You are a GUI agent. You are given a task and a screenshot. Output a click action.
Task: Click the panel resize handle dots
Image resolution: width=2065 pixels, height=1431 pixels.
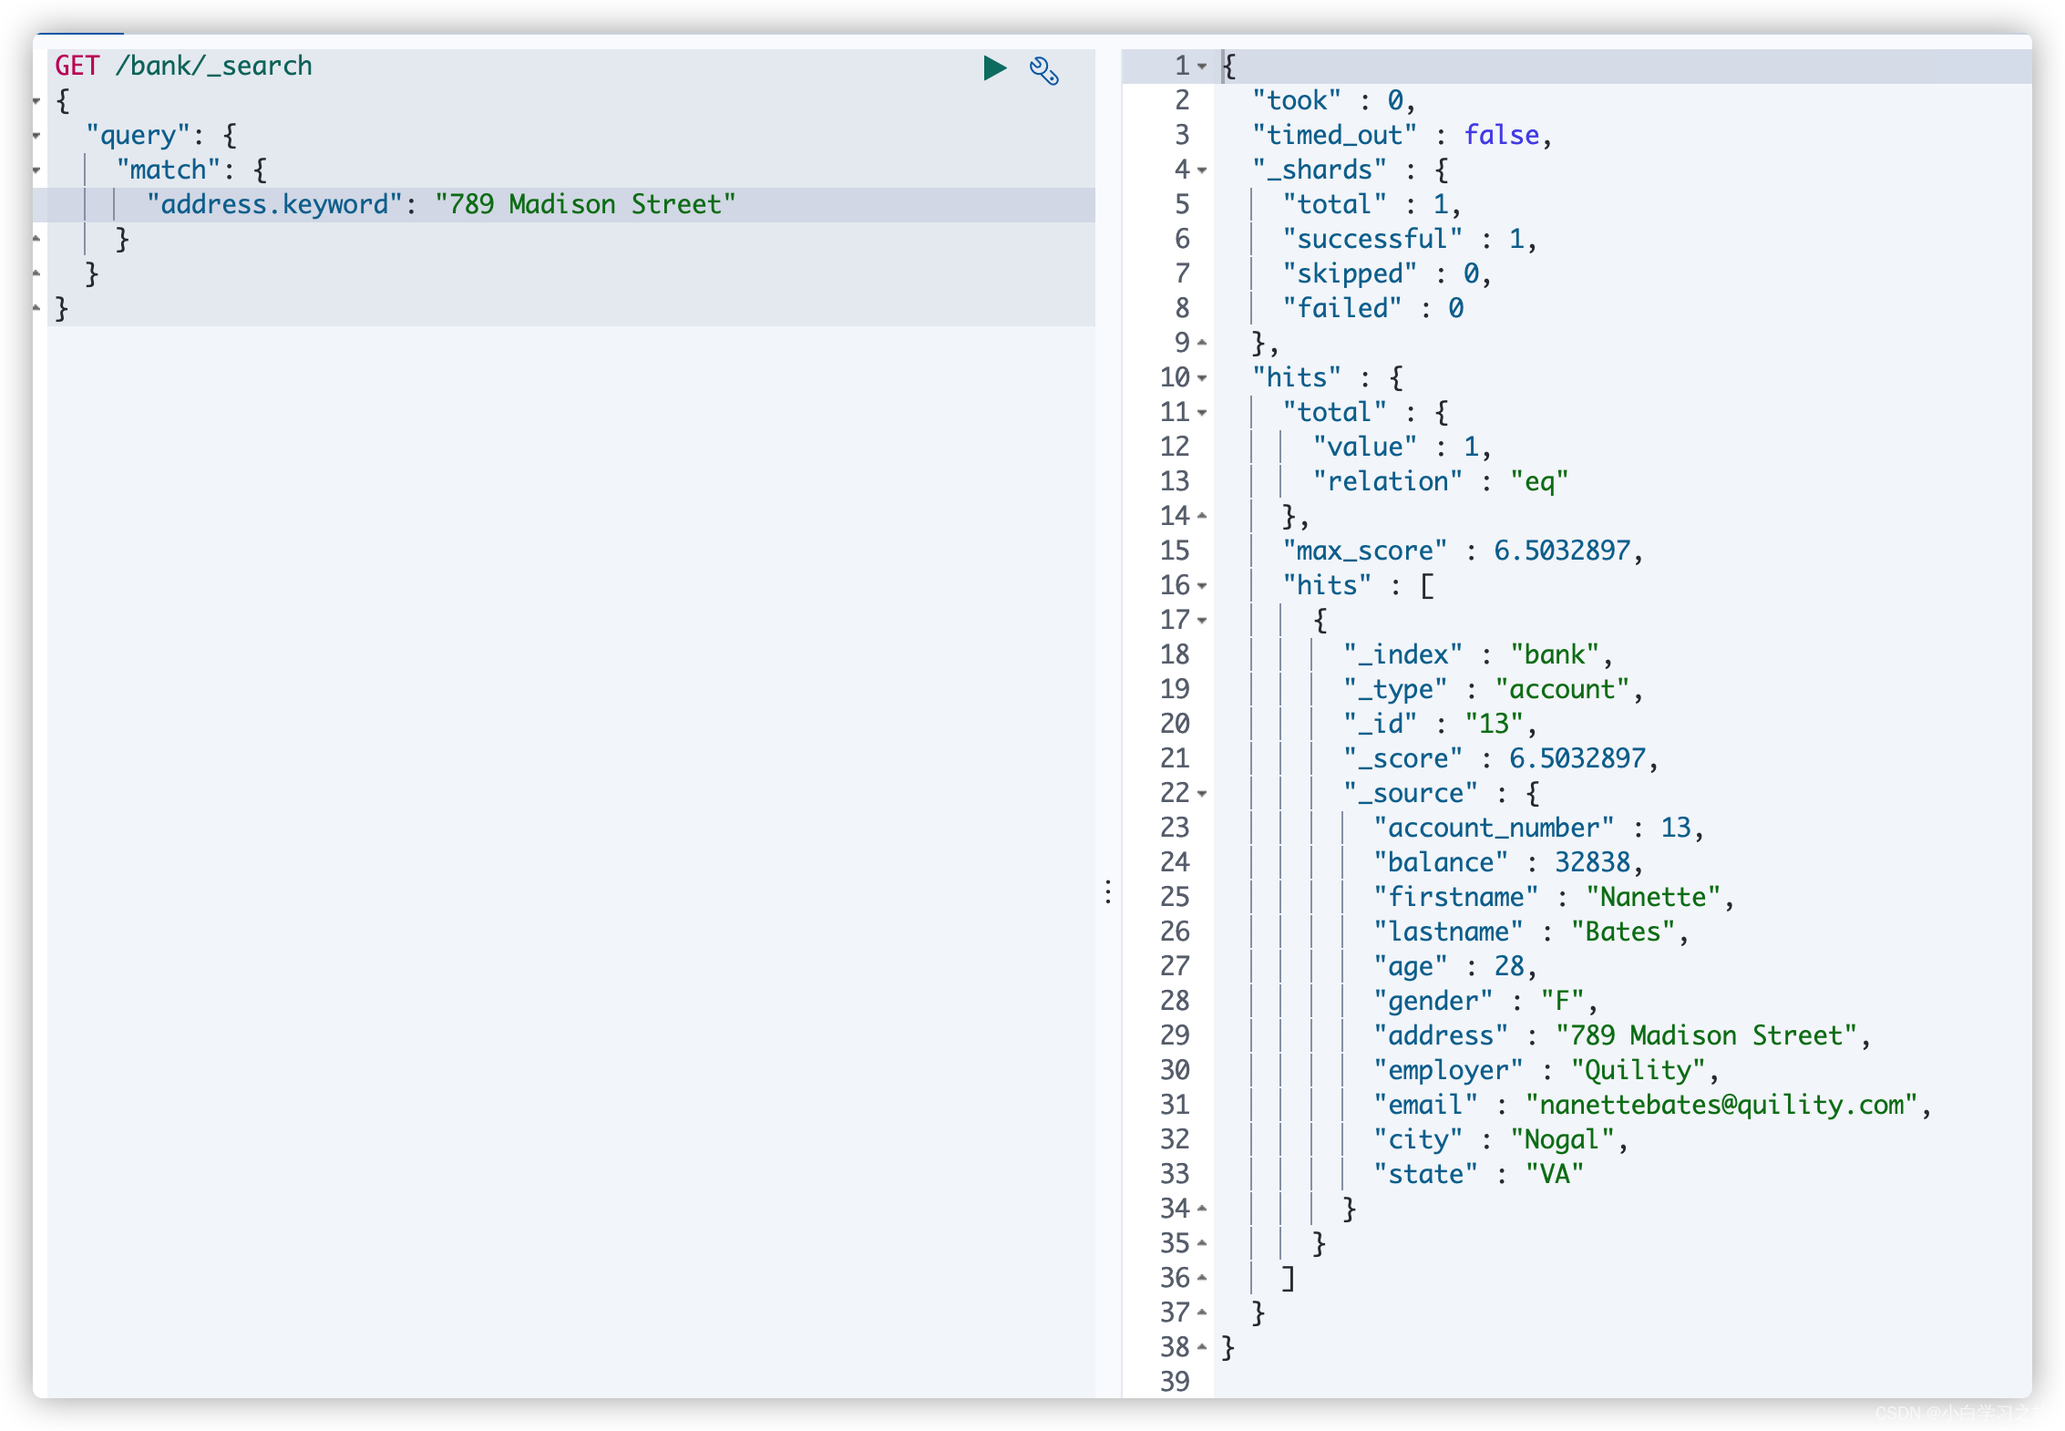[x=1108, y=891]
